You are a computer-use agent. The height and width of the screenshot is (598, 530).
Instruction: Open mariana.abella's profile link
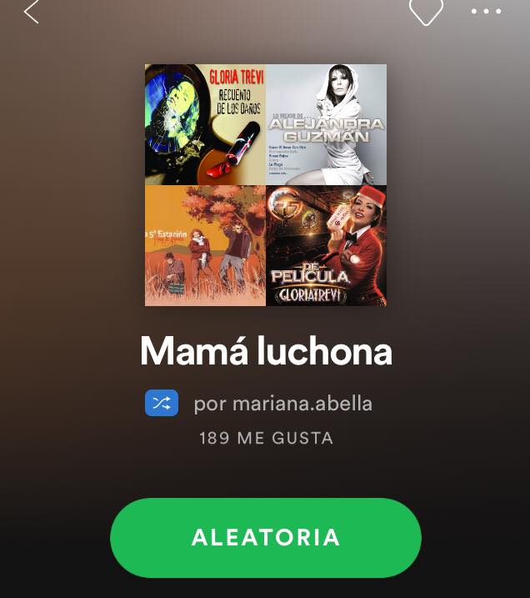click(x=302, y=404)
